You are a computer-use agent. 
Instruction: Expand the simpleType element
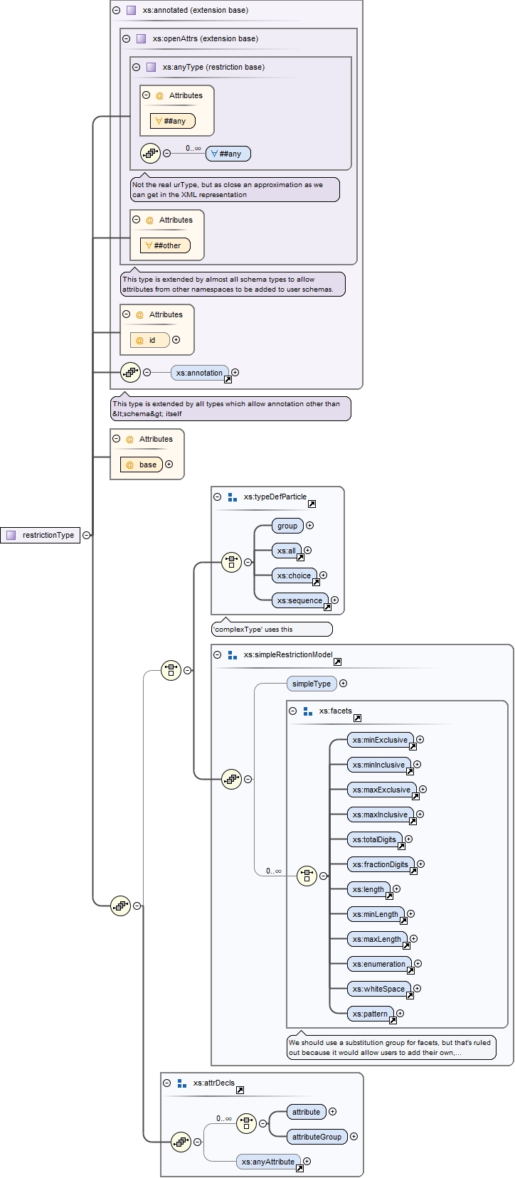pos(344,684)
